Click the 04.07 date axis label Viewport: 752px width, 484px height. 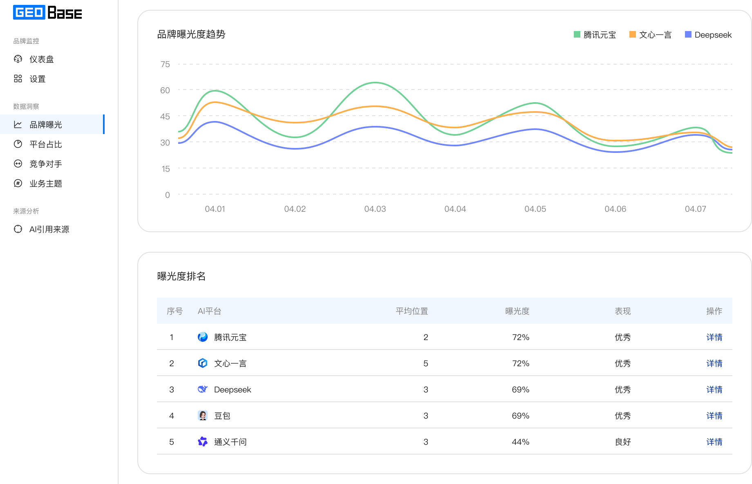[x=696, y=209]
